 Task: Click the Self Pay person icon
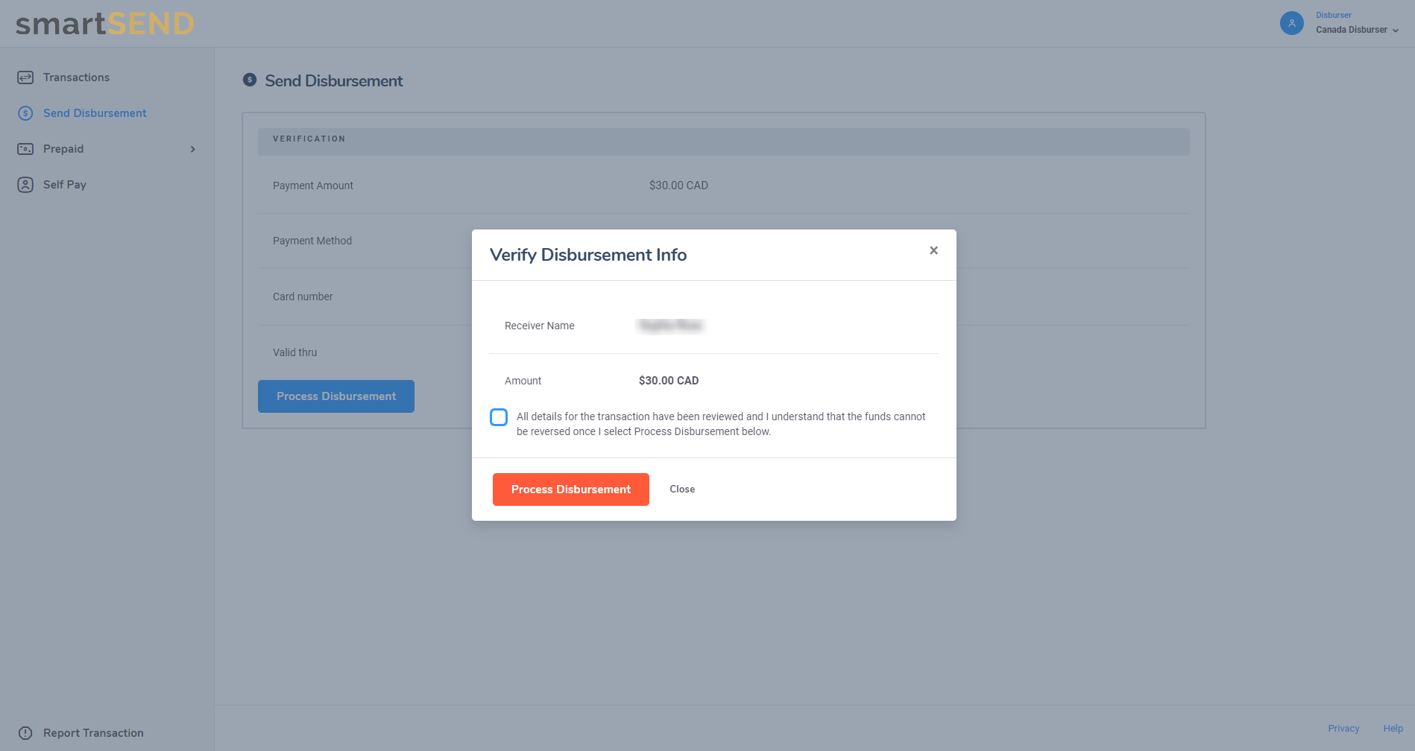(25, 185)
